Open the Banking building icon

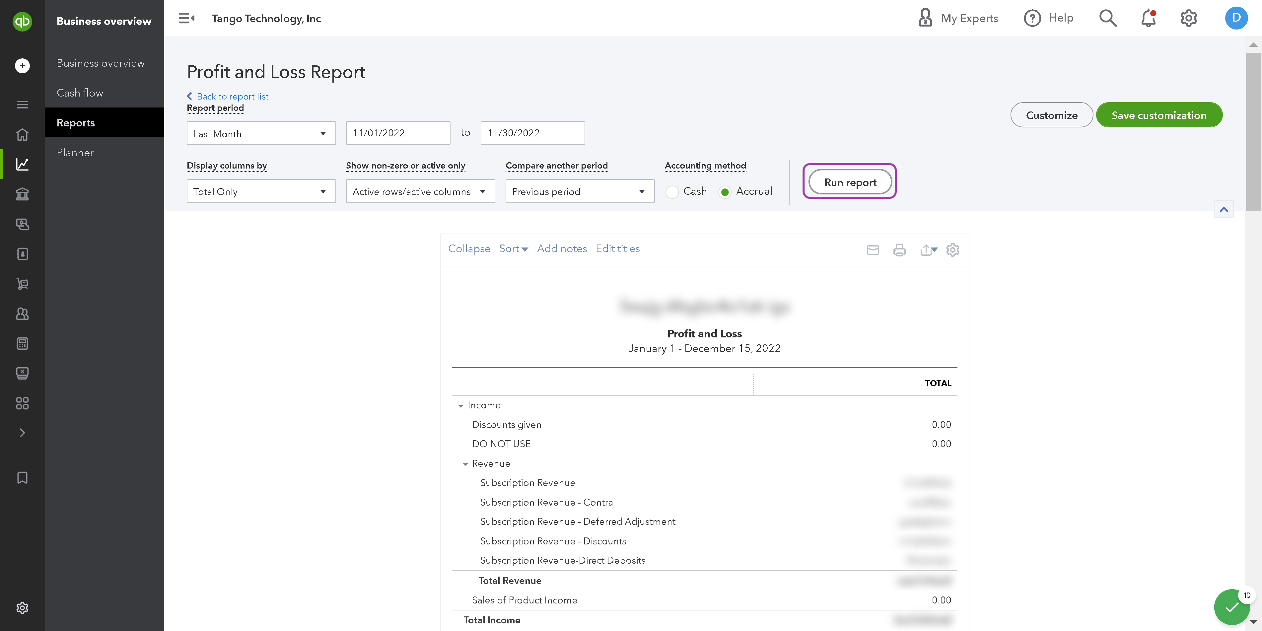coord(22,194)
